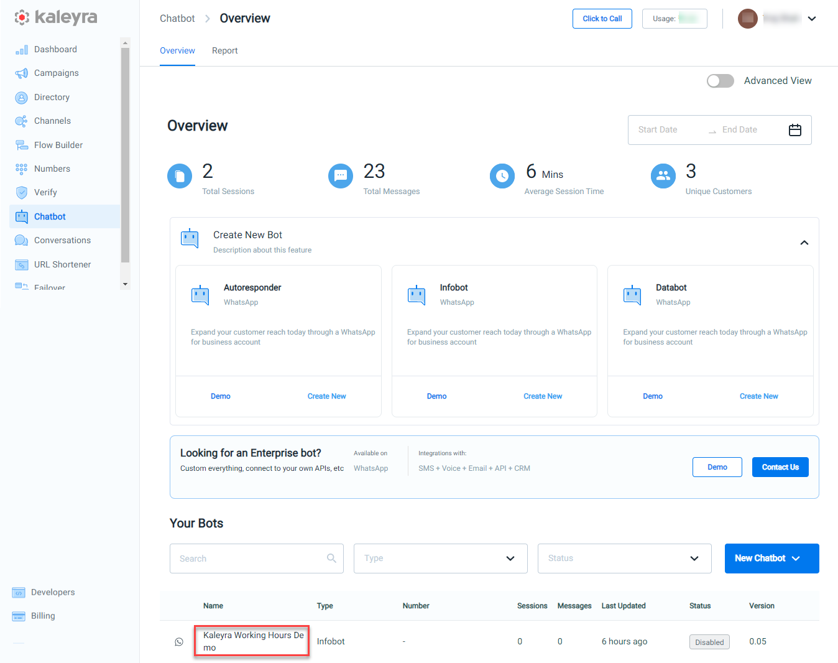Click Verify shield icon
The height and width of the screenshot is (663, 838).
(x=22, y=193)
